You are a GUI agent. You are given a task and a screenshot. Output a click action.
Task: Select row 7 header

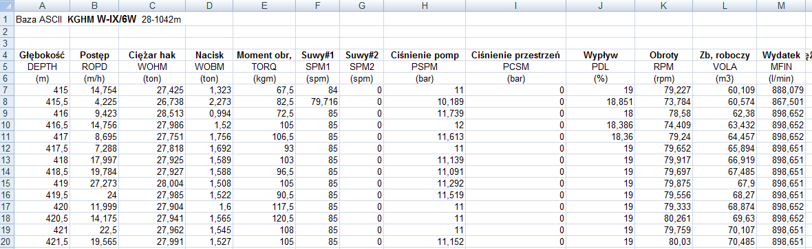point(7,90)
